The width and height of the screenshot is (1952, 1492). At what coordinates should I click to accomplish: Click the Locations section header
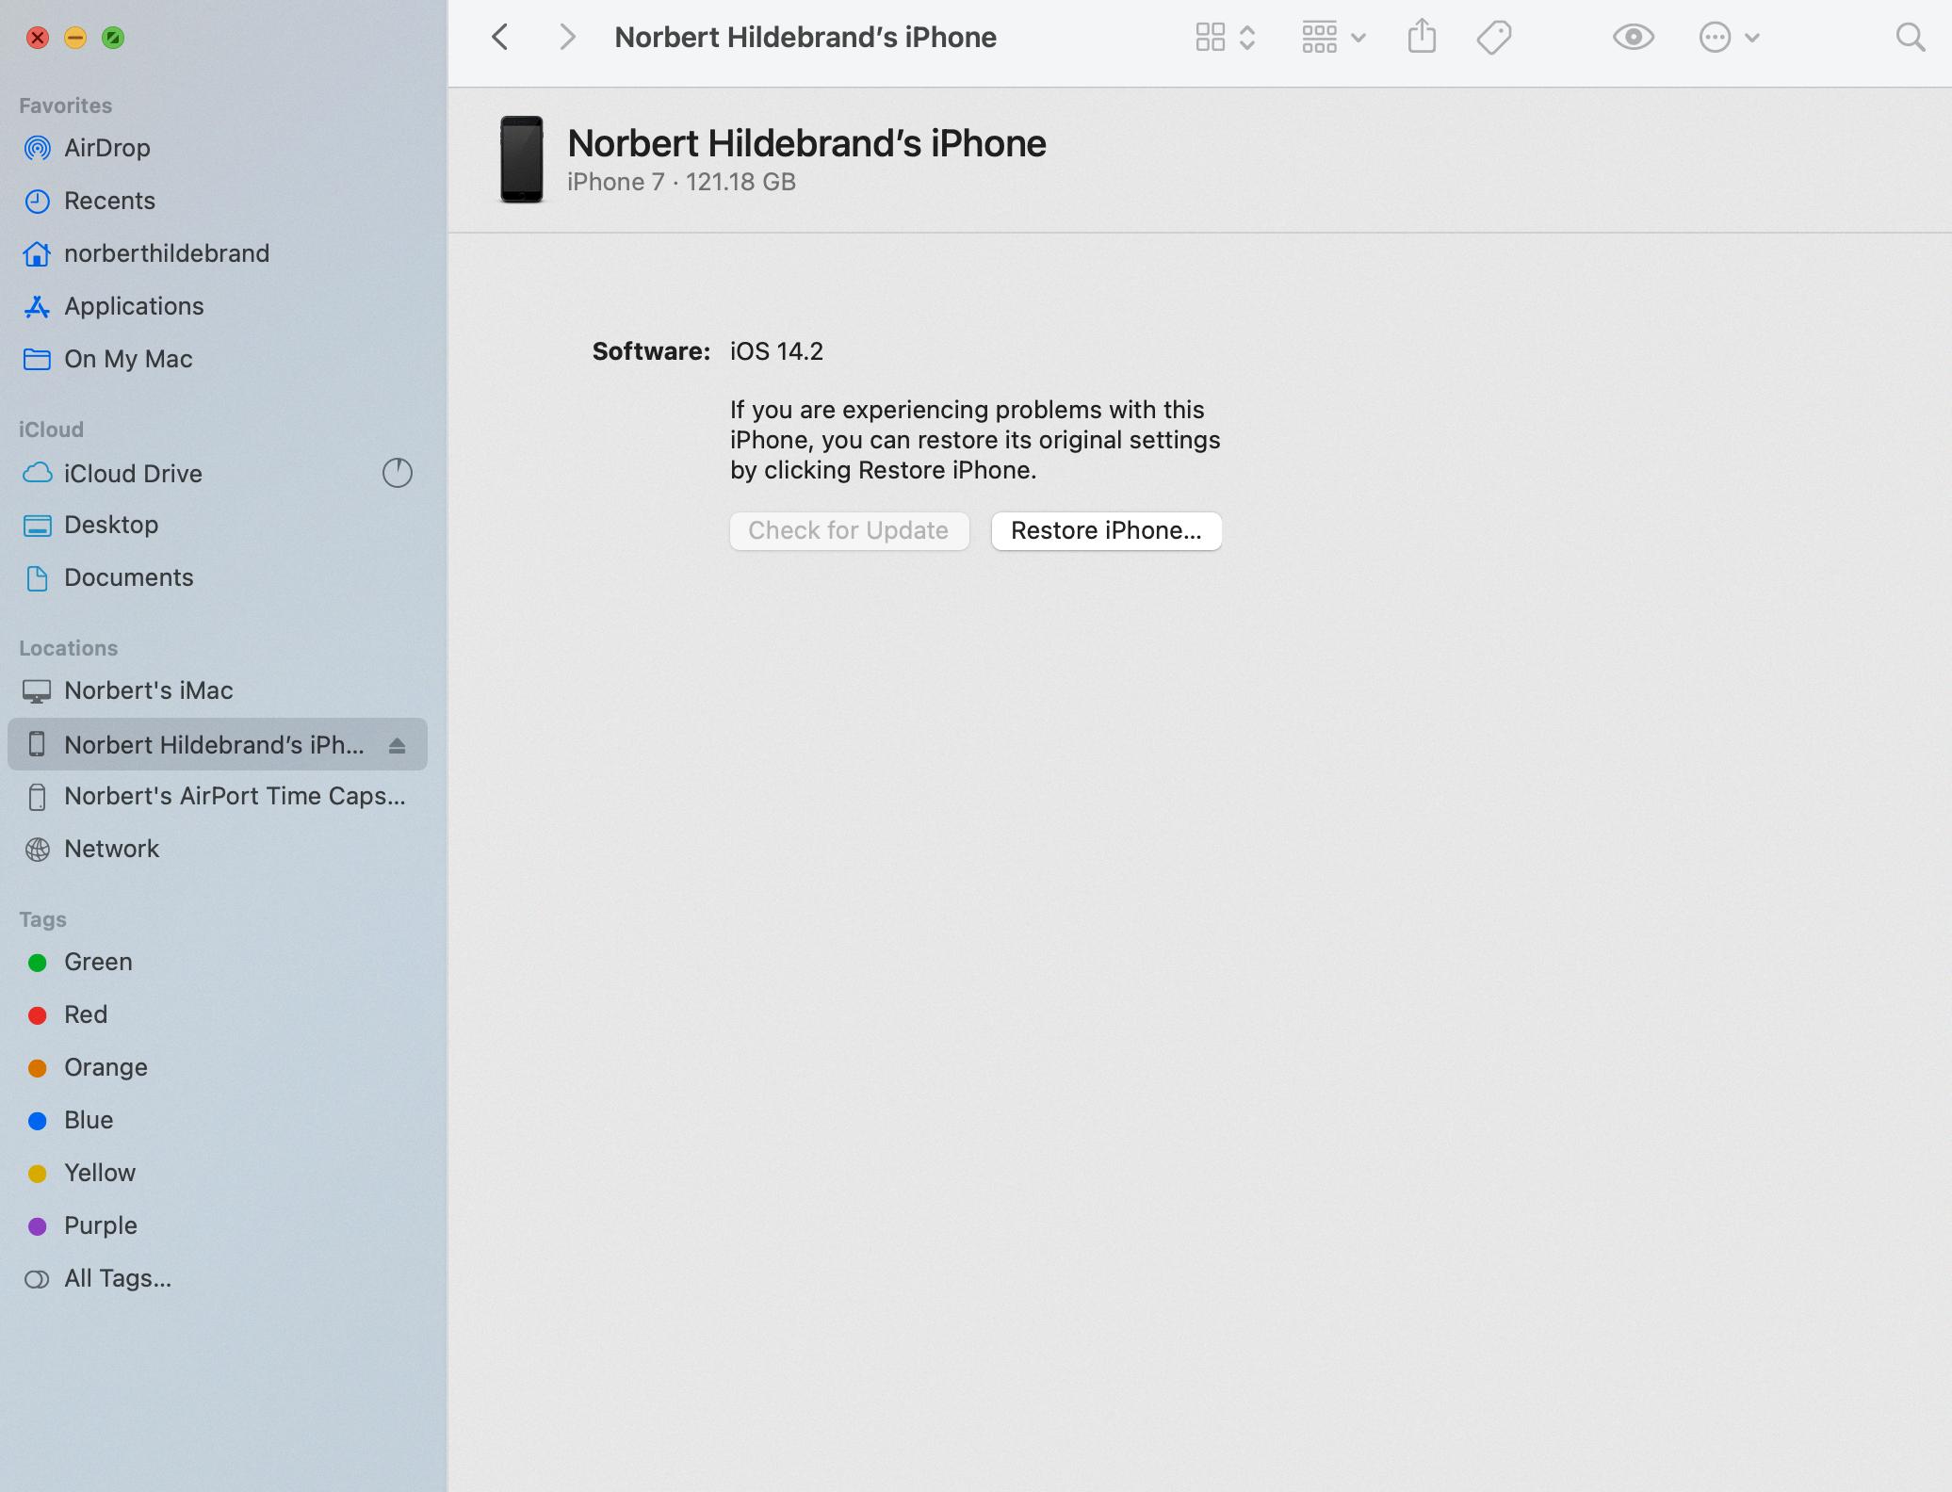point(68,648)
